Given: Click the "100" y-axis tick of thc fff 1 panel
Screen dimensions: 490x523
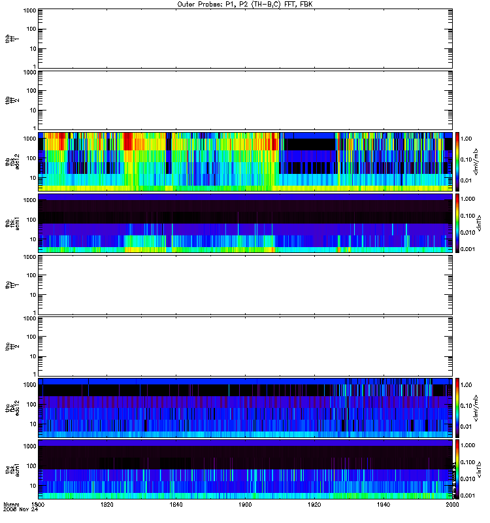Looking at the screenshot, I should pyautogui.click(x=31, y=275).
